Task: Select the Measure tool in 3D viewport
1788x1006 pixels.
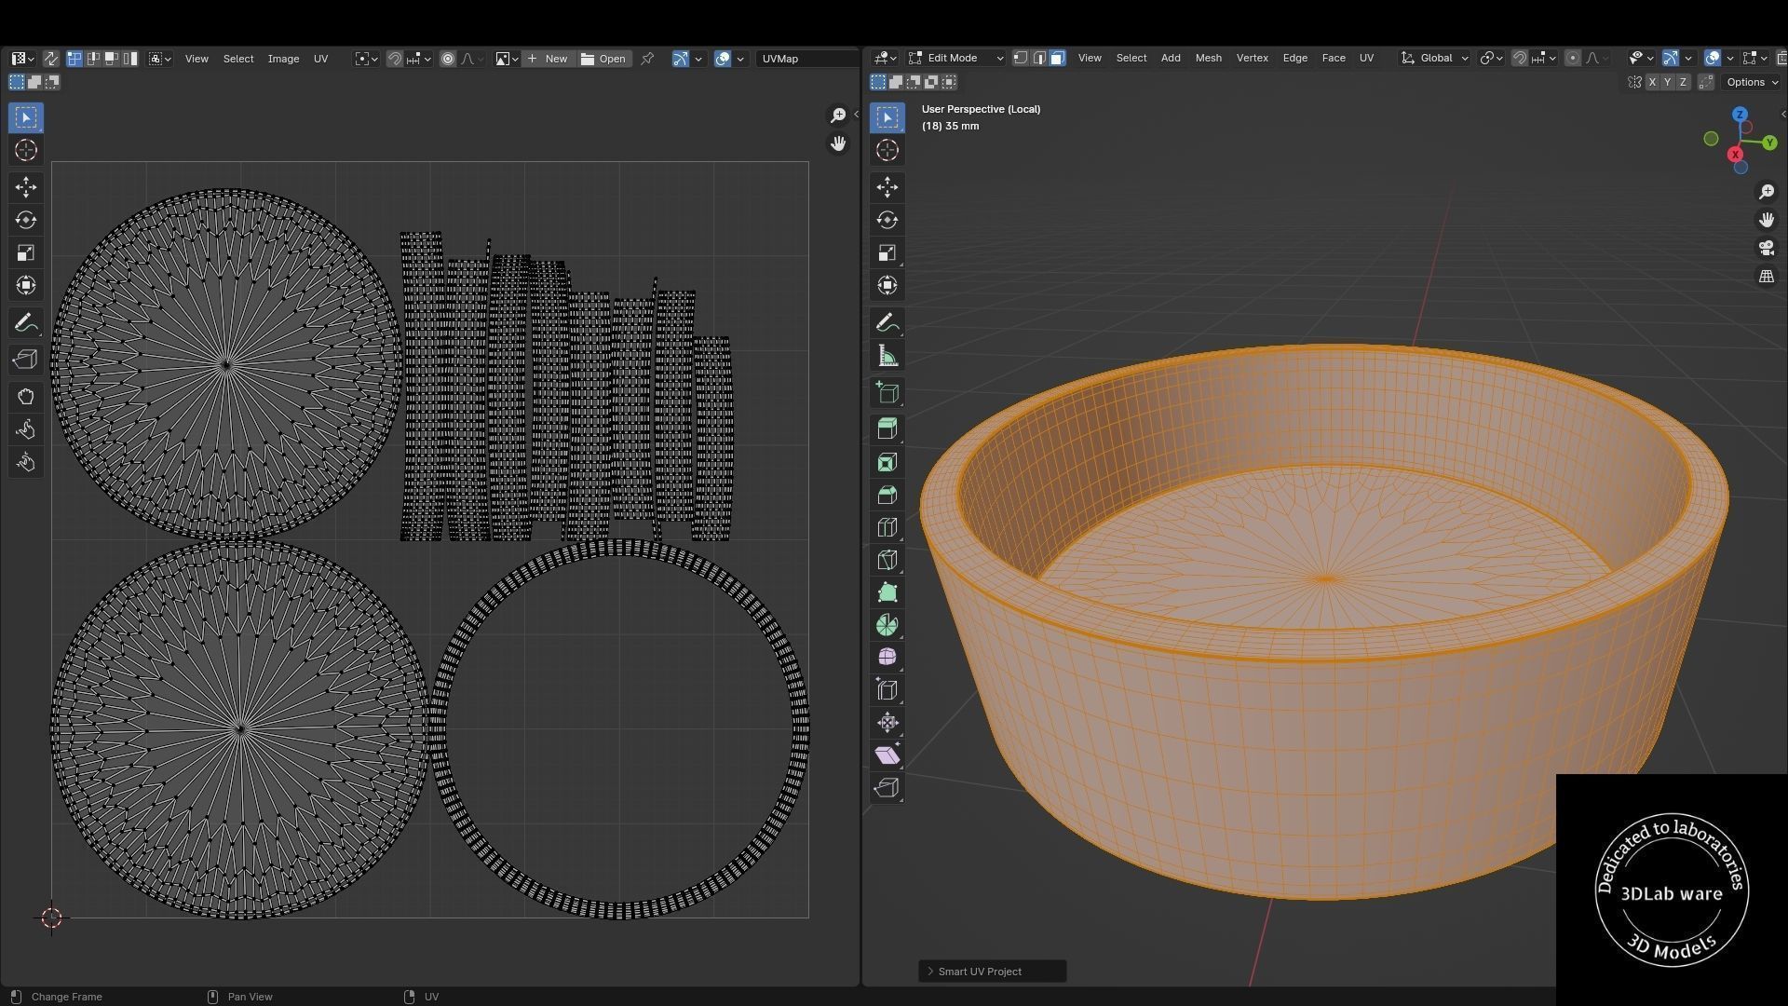Action: [887, 356]
